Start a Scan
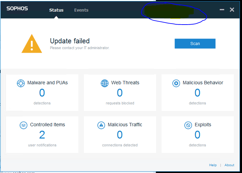The image size is (242, 173). (x=195, y=44)
